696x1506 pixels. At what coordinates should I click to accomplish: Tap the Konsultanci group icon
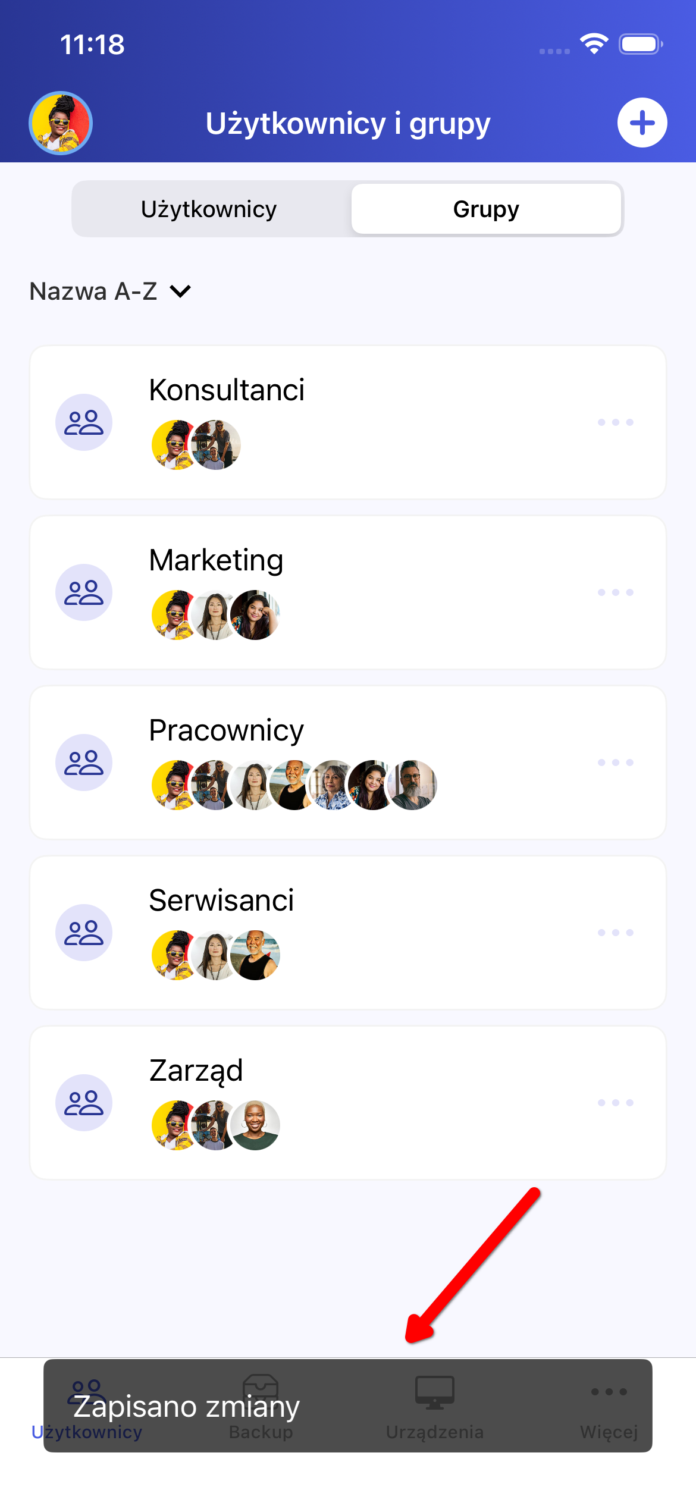[x=84, y=422]
